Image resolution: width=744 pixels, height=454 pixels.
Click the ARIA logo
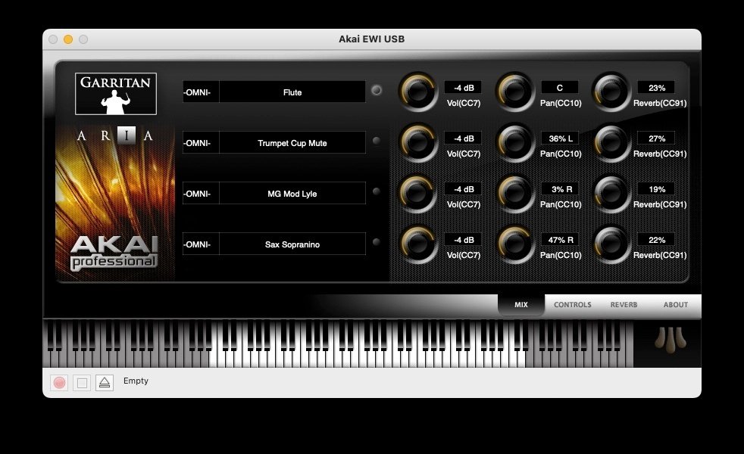tap(115, 135)
